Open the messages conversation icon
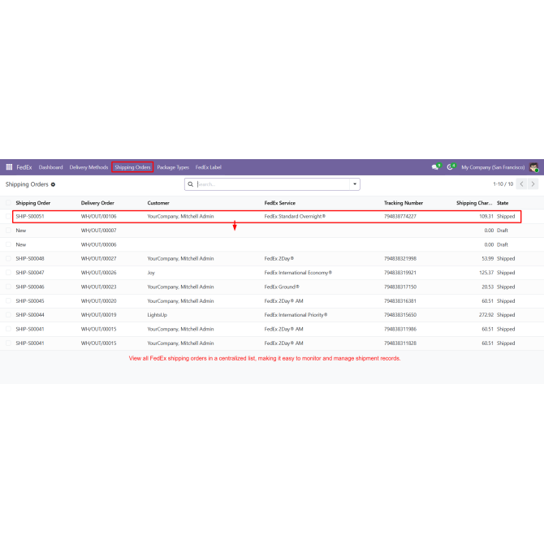Screen dimensions: 544x544 [435, 167]
